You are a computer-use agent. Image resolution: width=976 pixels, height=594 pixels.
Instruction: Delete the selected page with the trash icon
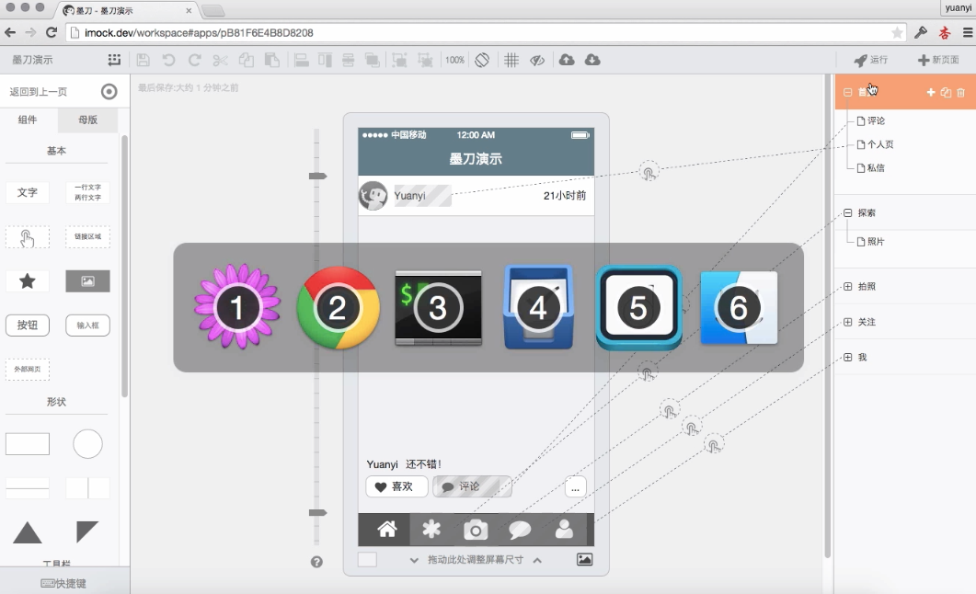click(x=961, y=92)
